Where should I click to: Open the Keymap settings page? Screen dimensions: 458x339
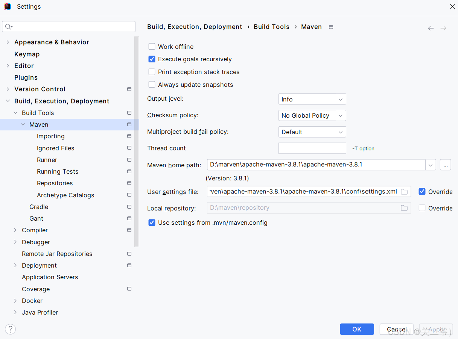(x=27, y=54)
